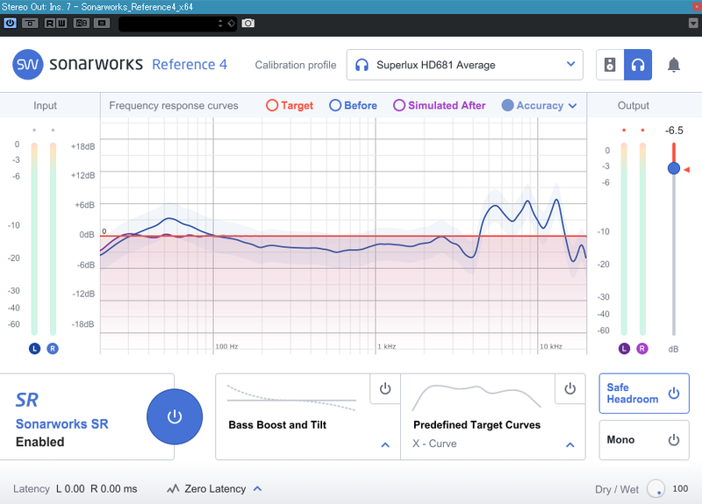This screenshot has width=702, height=504.
Task: Select the headphone calibration mode button
Action: [x=638, y=65]
